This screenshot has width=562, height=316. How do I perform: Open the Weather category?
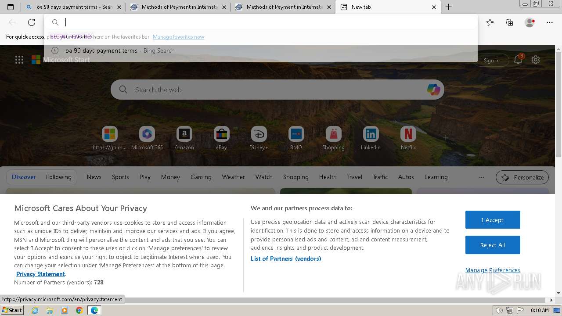pyautogui.click(x=234, y=177)
